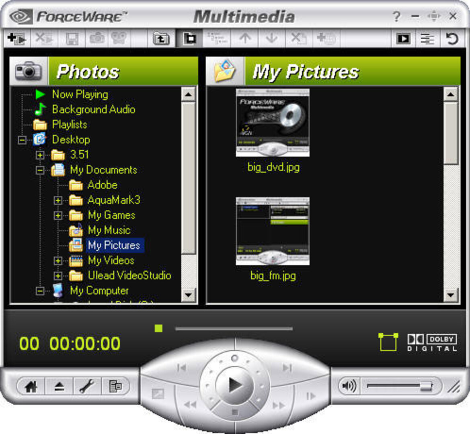Select Background Audio in the tree
This screenshot has height=434, width=470.
point(94,109)
